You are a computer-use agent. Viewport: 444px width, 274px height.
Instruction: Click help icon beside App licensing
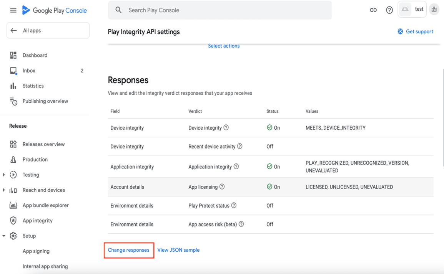[x=222, y=187]
